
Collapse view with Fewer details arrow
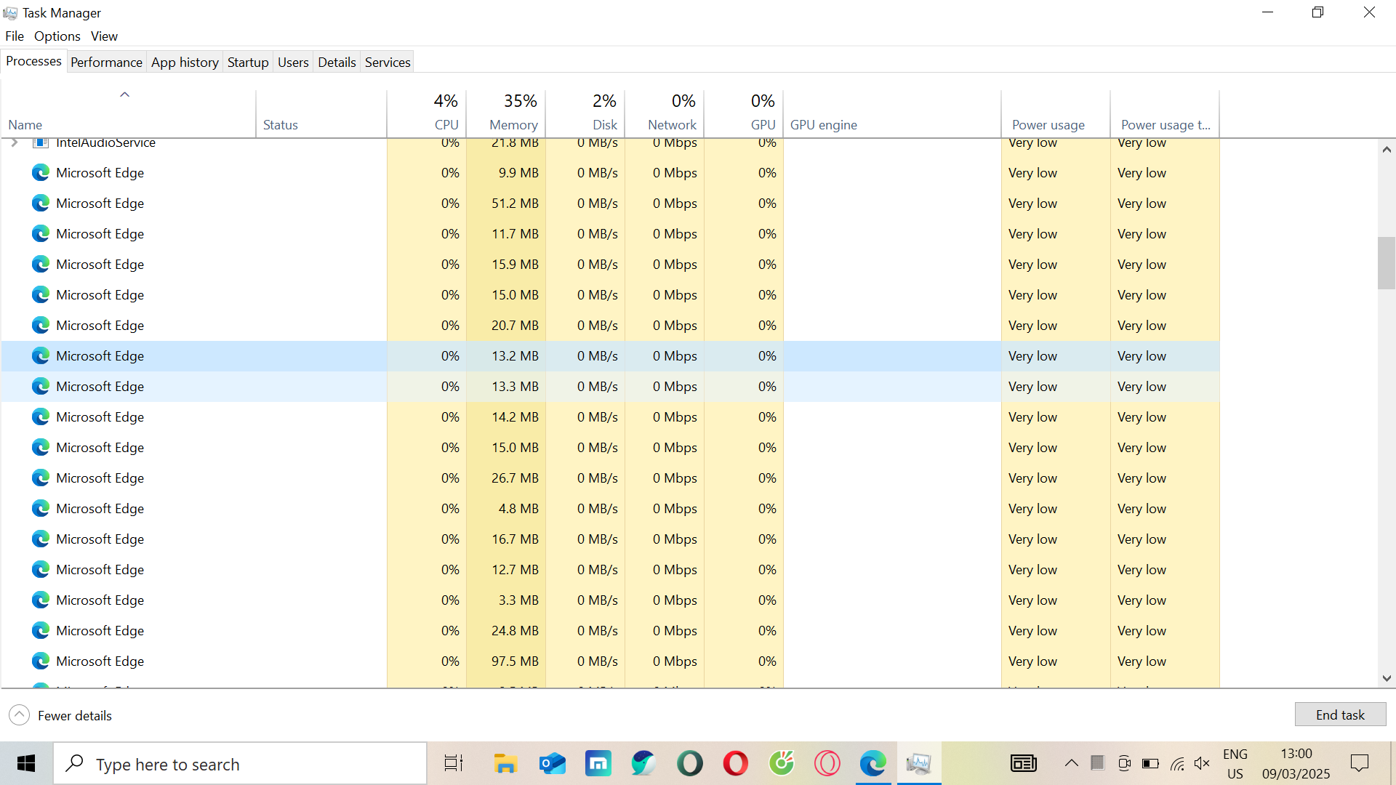click(x=20, y=715)
